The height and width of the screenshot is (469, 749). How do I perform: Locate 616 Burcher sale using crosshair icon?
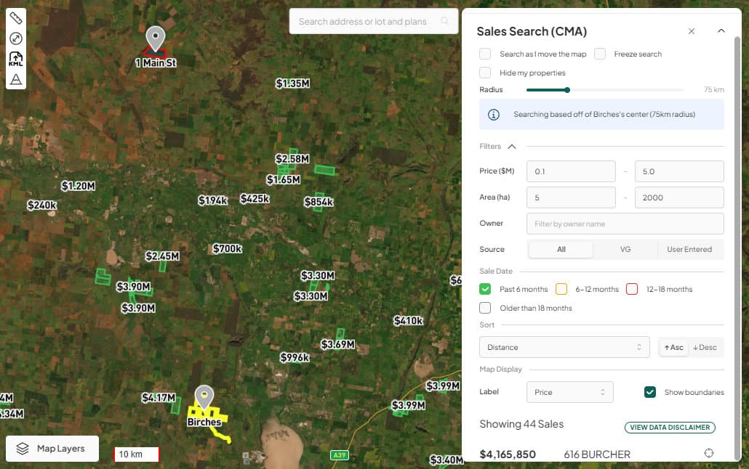pos(709,454)
